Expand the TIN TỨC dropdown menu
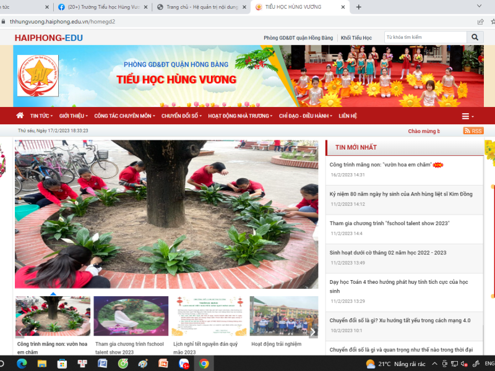 pyautogui.click(x=41, y=116)
